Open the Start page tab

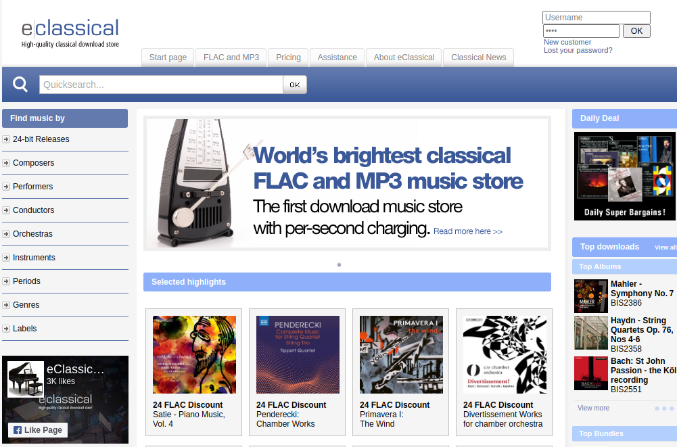tap(168, 57)
